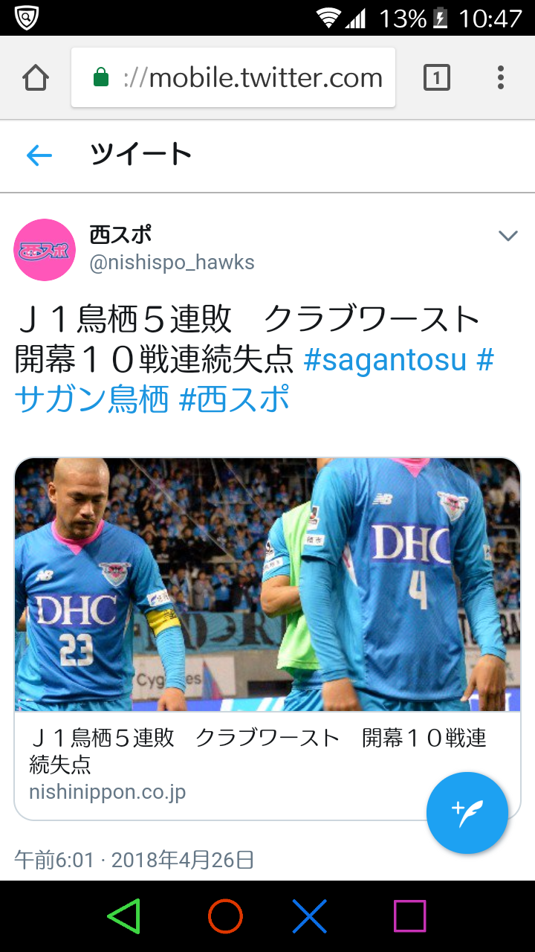Tap the tweet timestamp 2018年4月26日
The height and width of the screenshot is (952, 535).
click(x=183, y=861)
